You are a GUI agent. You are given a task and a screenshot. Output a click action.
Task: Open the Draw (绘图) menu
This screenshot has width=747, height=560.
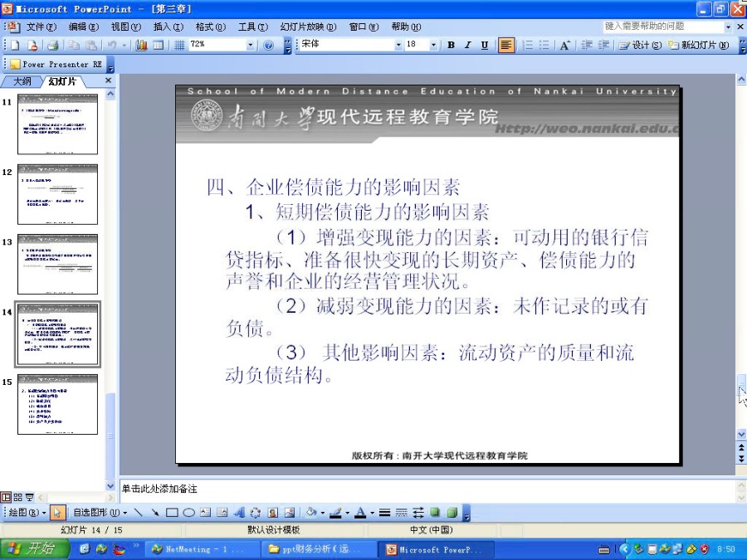(27, 513)
